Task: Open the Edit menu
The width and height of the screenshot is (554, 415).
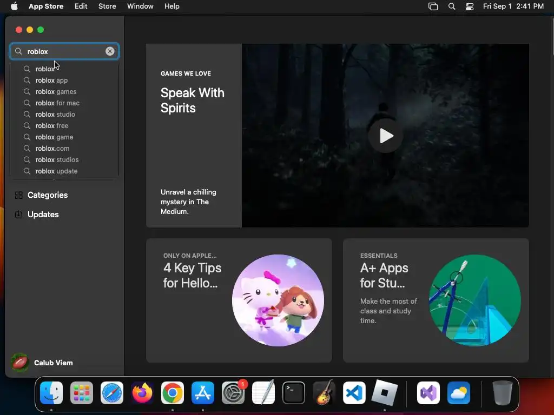Action: pos(81,6)
